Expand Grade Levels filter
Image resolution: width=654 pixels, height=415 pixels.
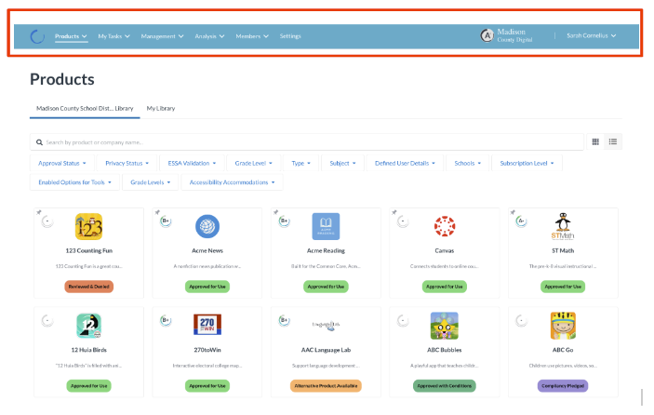pyautogui.click(x=150, y=182)
